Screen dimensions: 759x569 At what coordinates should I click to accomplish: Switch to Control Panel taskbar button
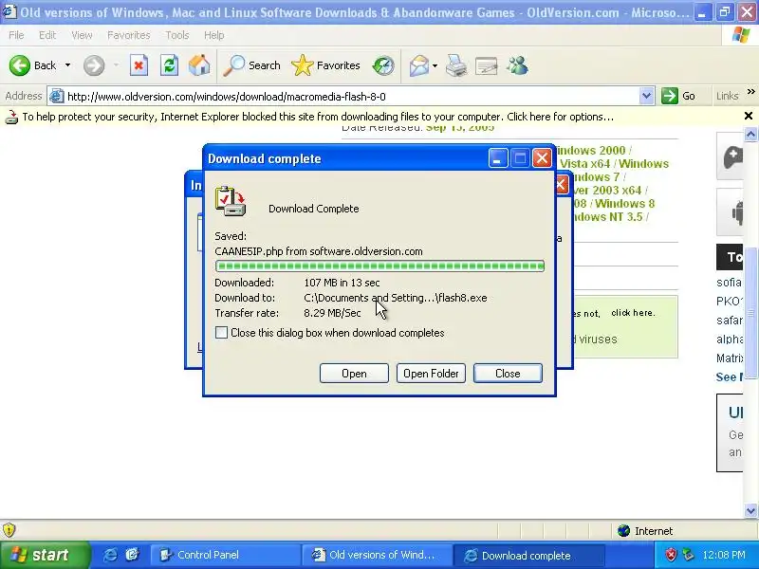point(226,555)
